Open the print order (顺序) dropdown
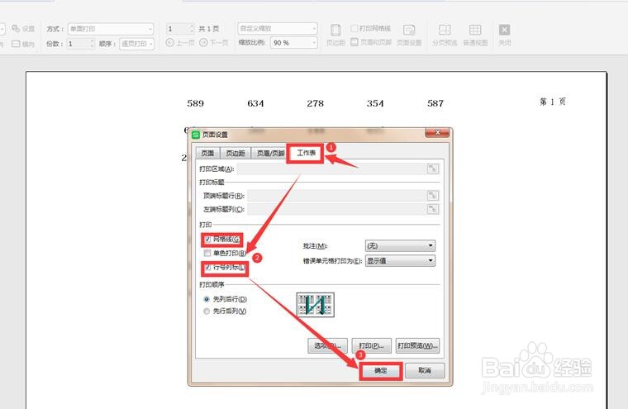Image resolution: width=628 pixels, height=409 pixels. coord(136,44)
